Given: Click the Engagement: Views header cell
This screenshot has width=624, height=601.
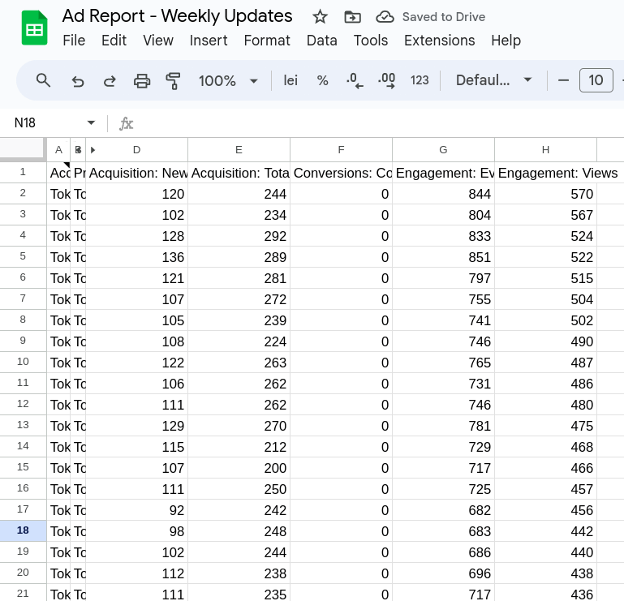Looking at the screenshot, I should coord(545,173).
